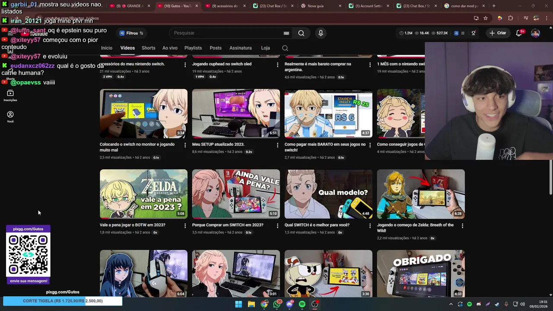Open options for 'Porque Comprar um SWITCH em 2023?'

(277, 226)
